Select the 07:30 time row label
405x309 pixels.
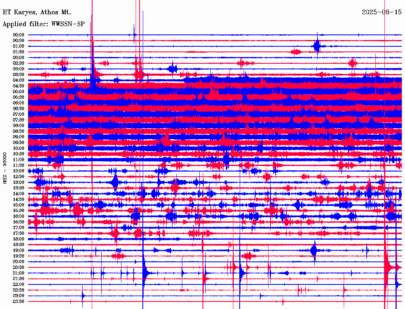point(18,120)
